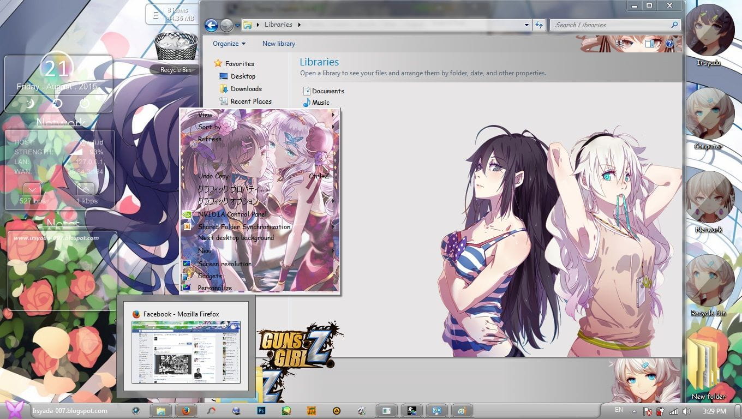Click the wireless signal icon in system tray

pyautogui.click(x=673, y=411)
